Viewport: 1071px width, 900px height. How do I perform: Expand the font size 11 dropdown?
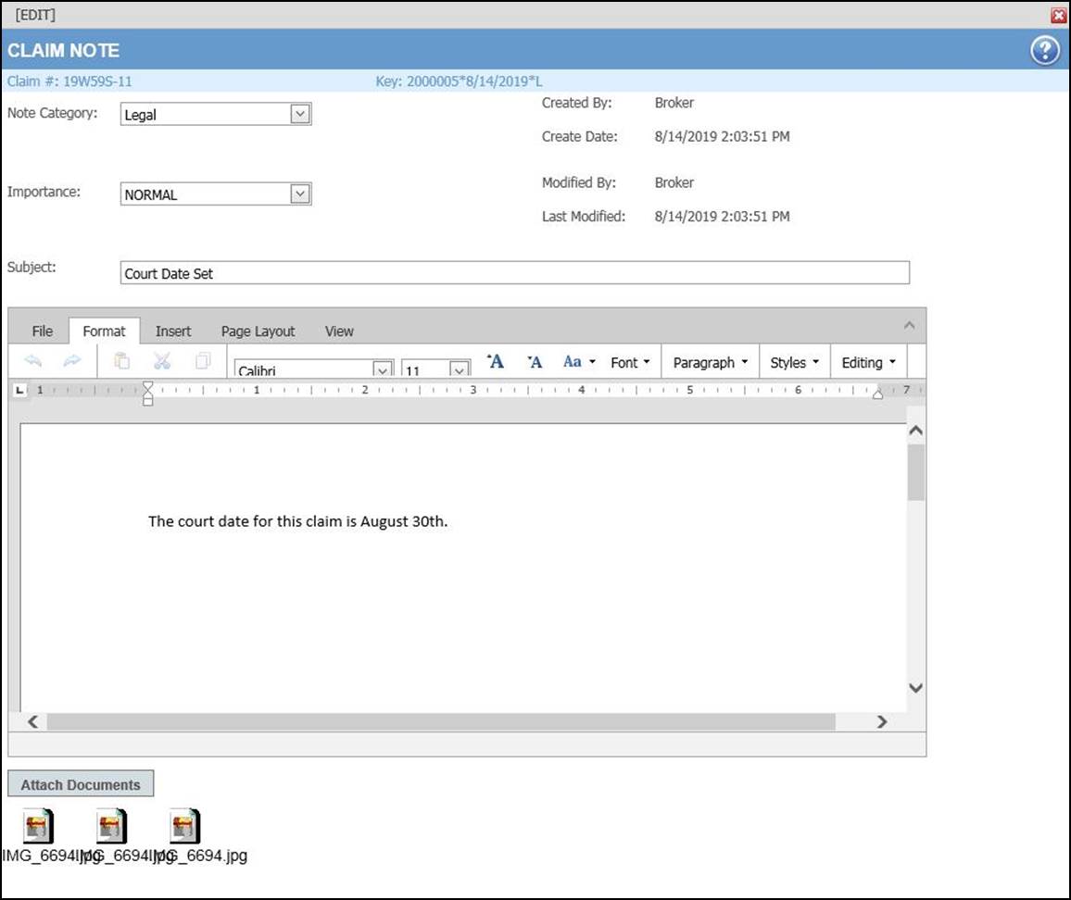point(459,369)
